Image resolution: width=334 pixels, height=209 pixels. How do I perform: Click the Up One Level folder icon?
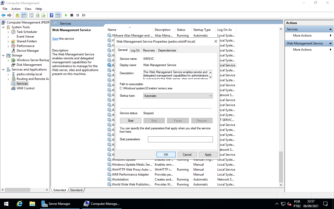pos(17,15)
